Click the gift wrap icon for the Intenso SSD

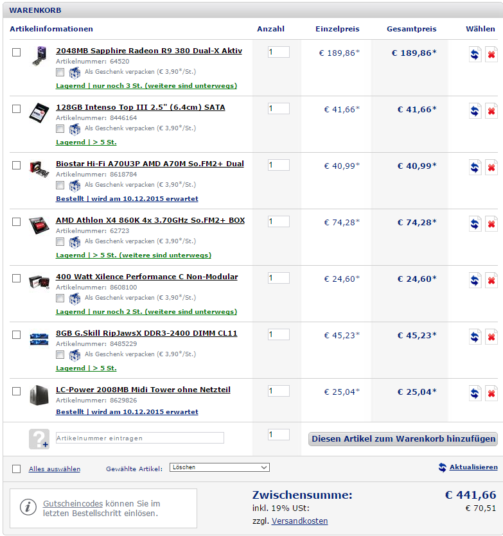click(75, 128)
